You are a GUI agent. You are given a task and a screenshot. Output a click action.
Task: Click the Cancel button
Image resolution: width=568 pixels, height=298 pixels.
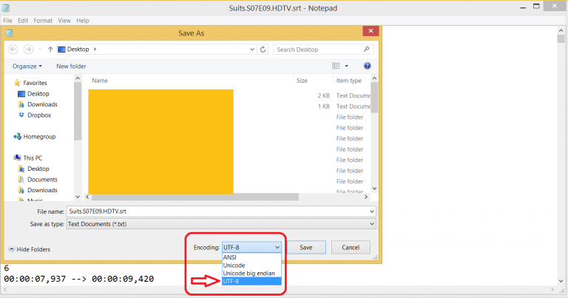point(351,248)
